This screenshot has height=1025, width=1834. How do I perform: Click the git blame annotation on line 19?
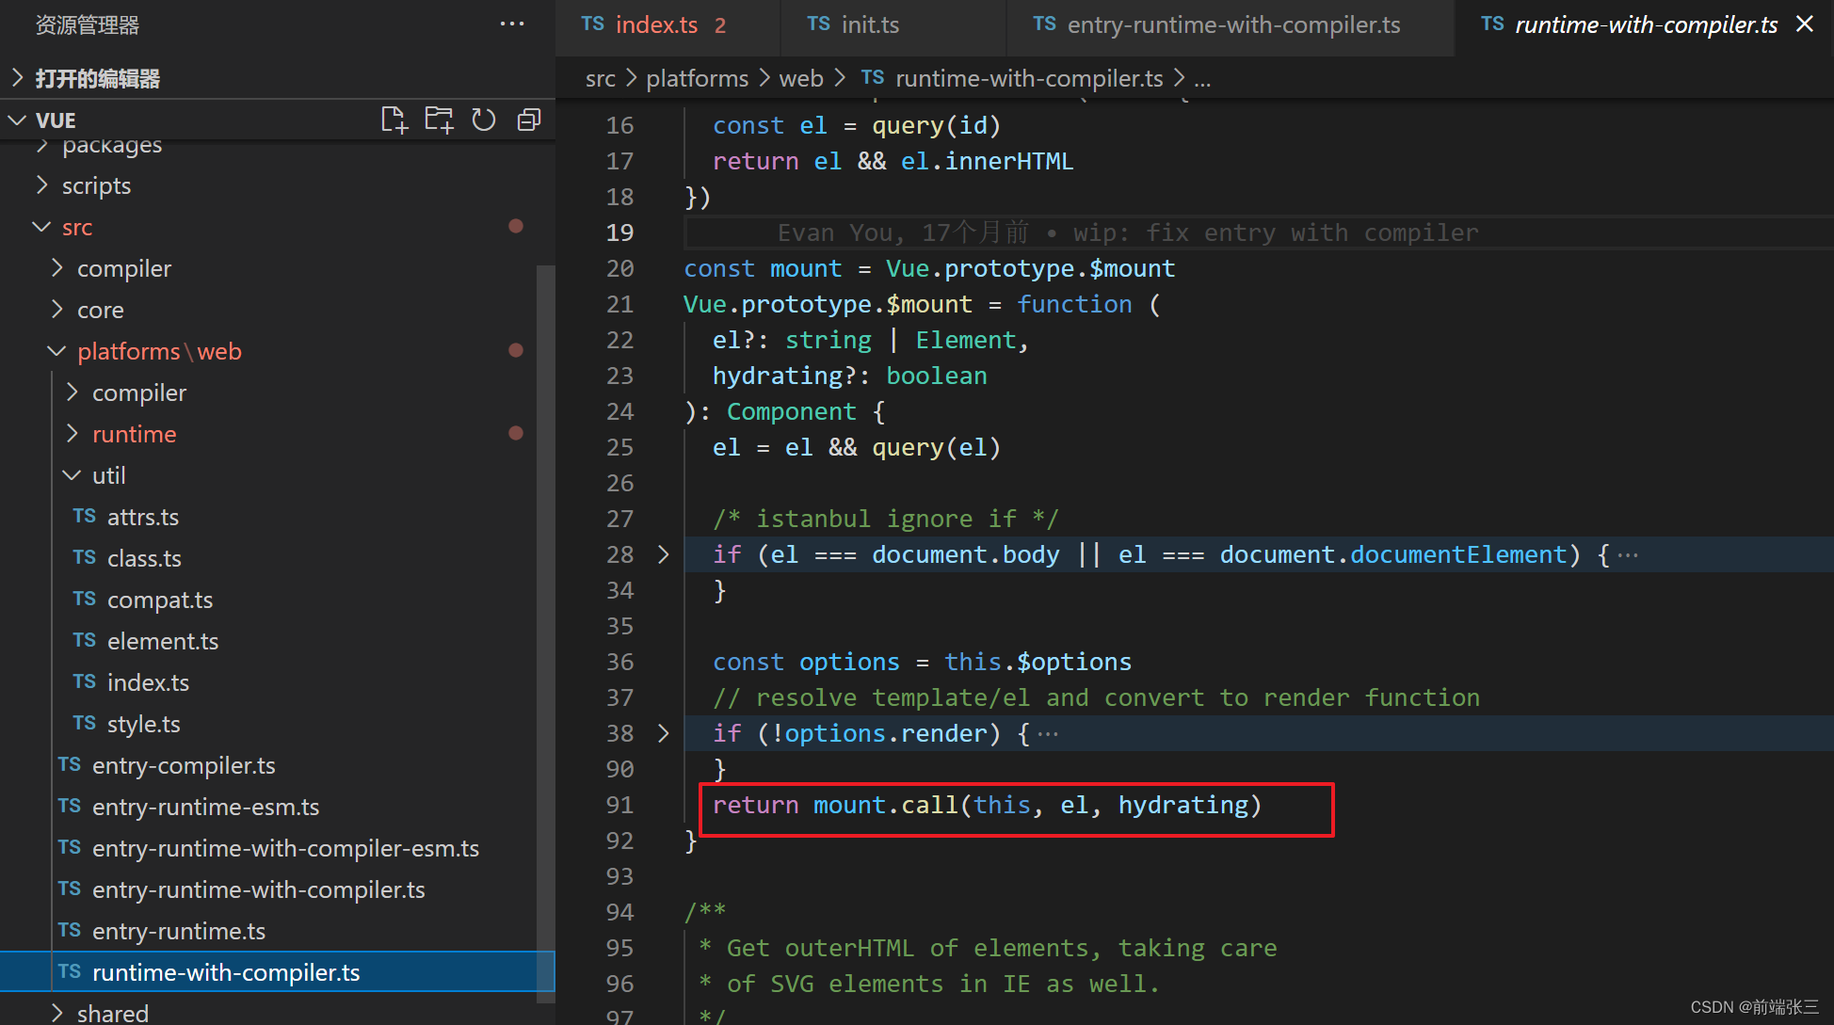coord(1128,232)
